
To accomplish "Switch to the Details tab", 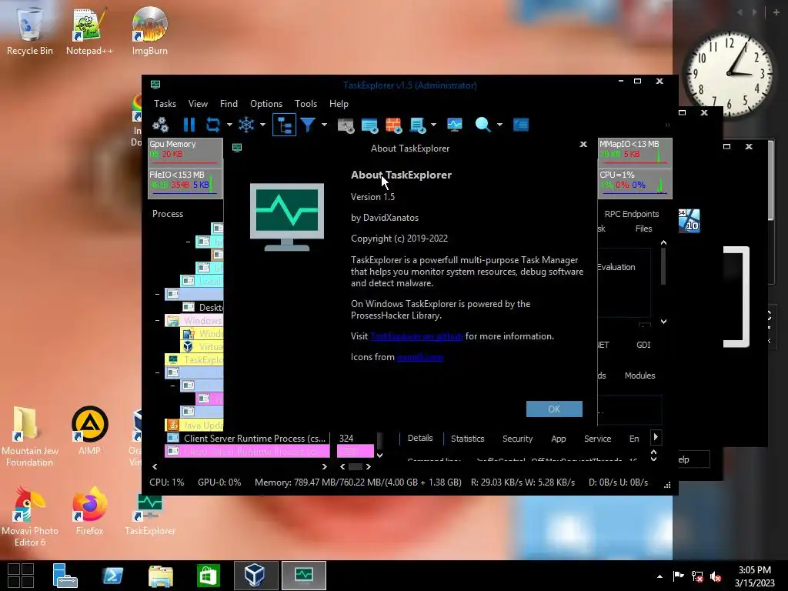I will (x=420, y=438).
